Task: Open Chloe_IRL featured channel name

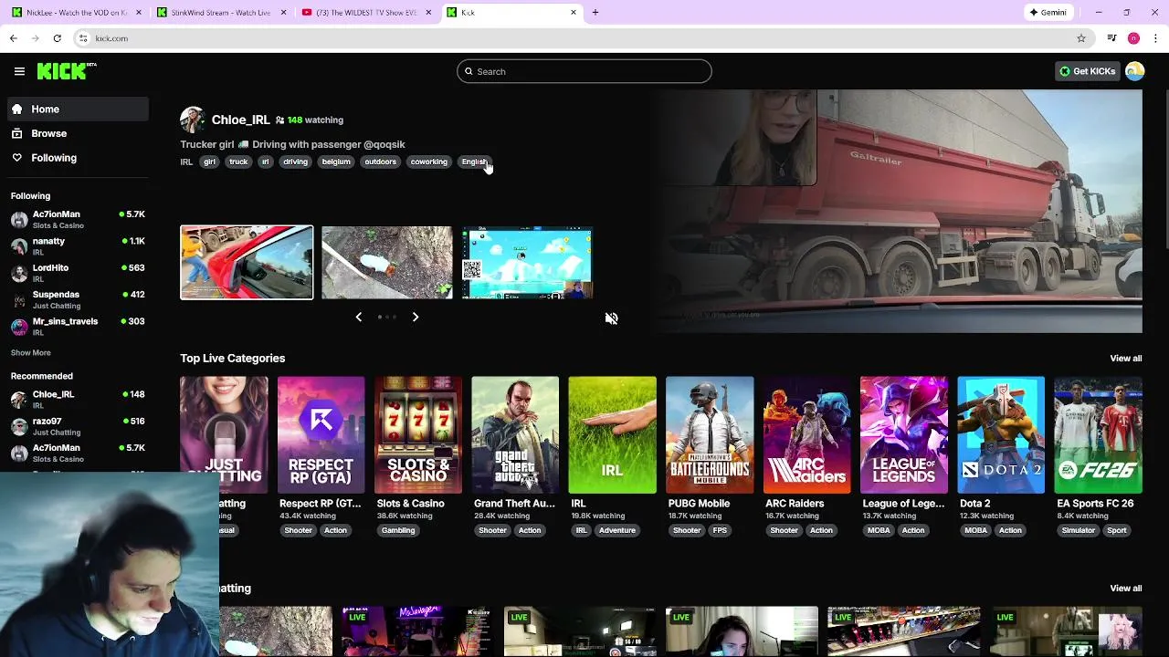Action: pos(241,120)
